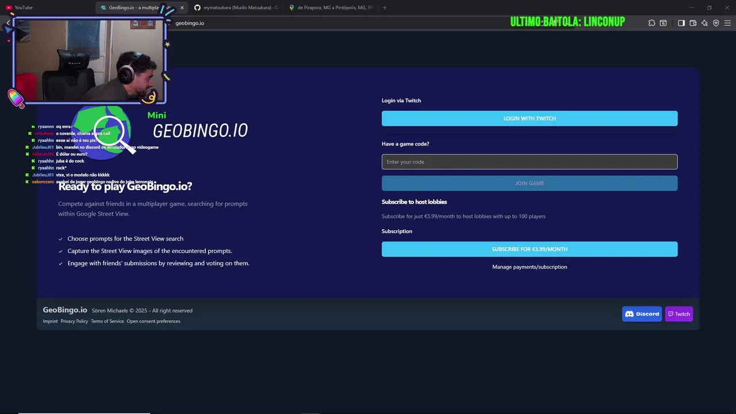Click 'Choose prompts for the Street View search'

(125, 239)
